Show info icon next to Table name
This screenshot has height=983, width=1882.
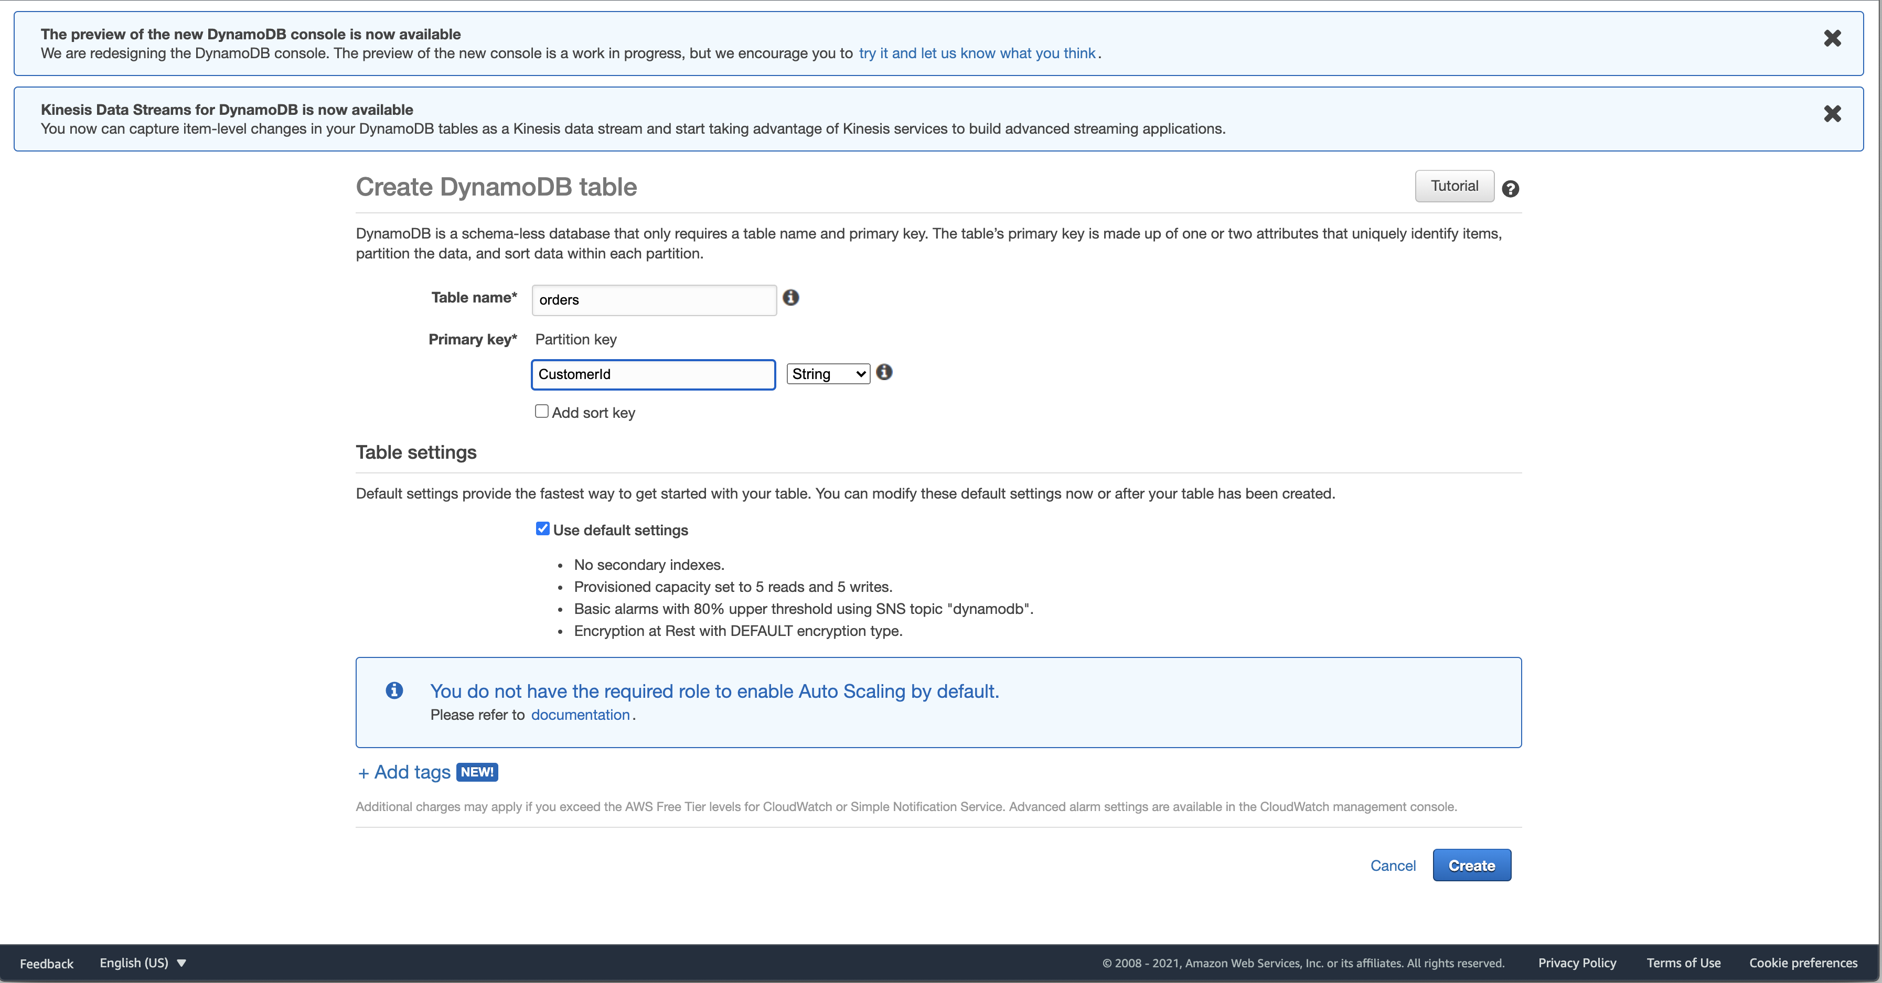(x=790, y=297)
